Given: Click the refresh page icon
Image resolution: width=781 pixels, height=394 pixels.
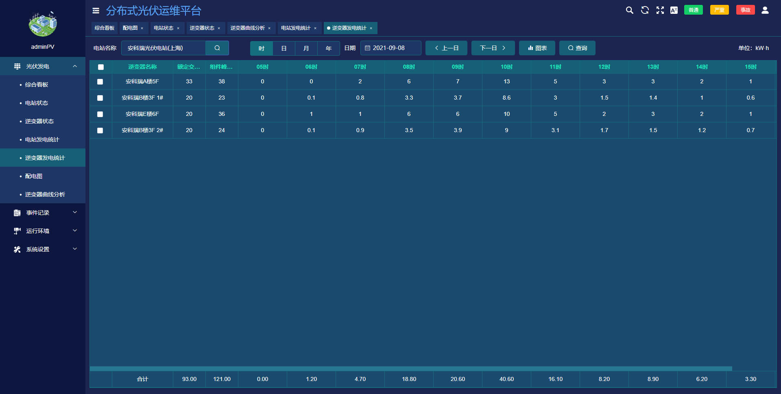Looking at the screenshot, I should [x=645, y=10].
